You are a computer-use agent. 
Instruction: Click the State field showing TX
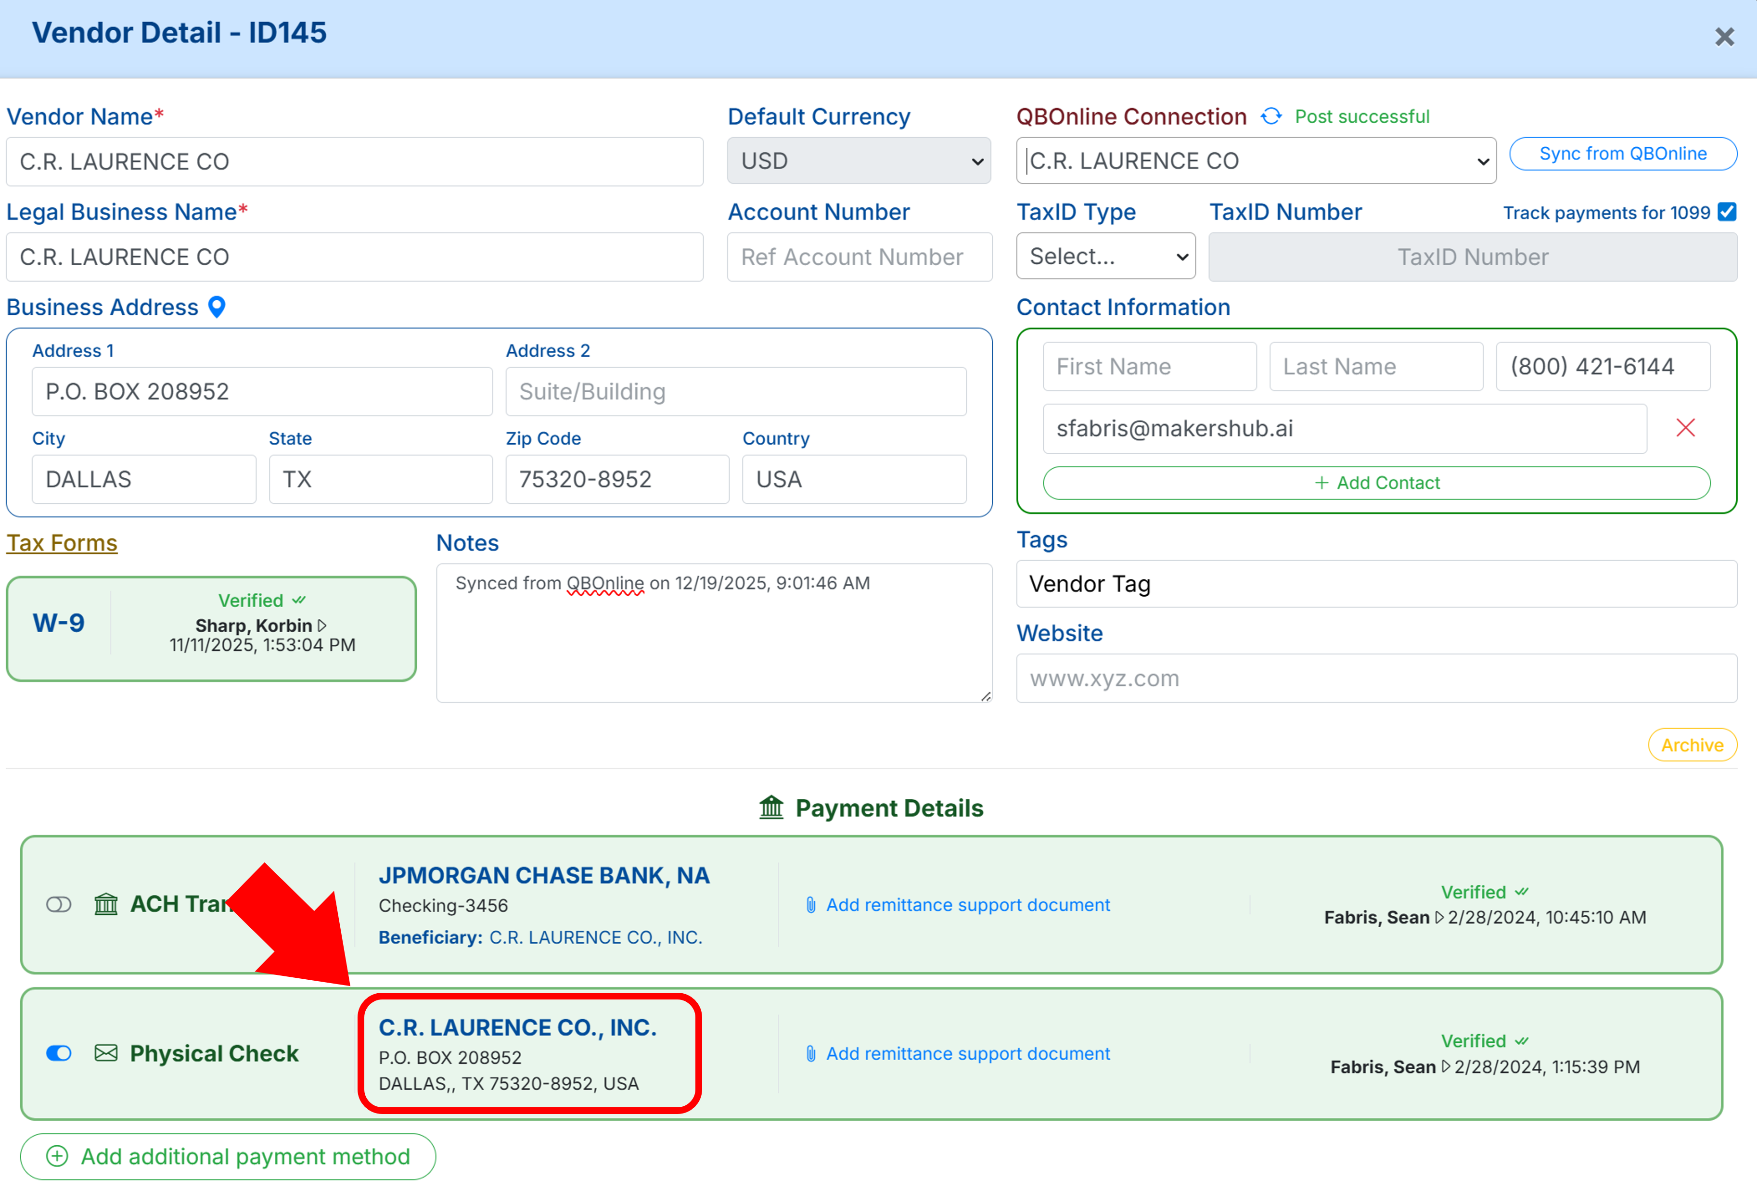(380, 479)
